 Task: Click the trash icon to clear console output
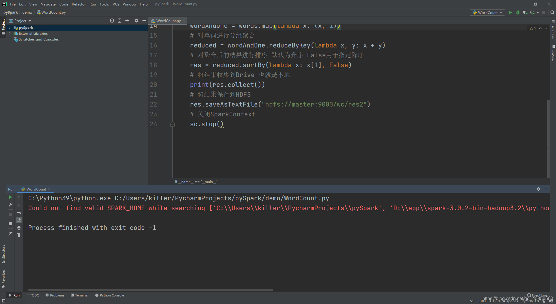pos(19,235)
